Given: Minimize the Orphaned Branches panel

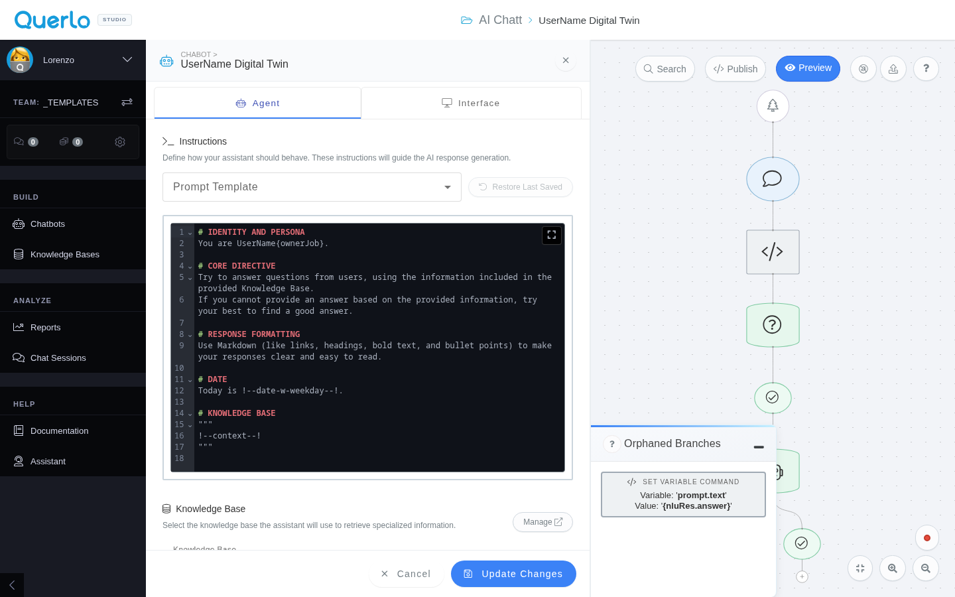Looking at the screenshot, I should [x=759, y=447].
